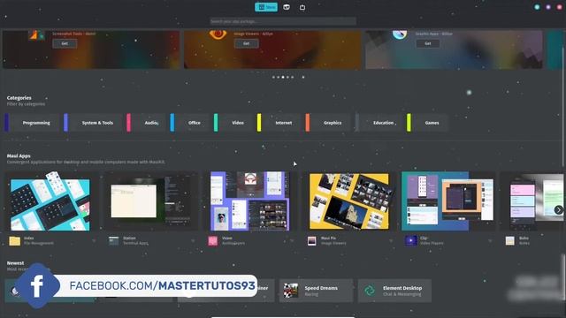Open the System & Tools category
This screenshot has height=318, width=566.
[x=93, y=123]
